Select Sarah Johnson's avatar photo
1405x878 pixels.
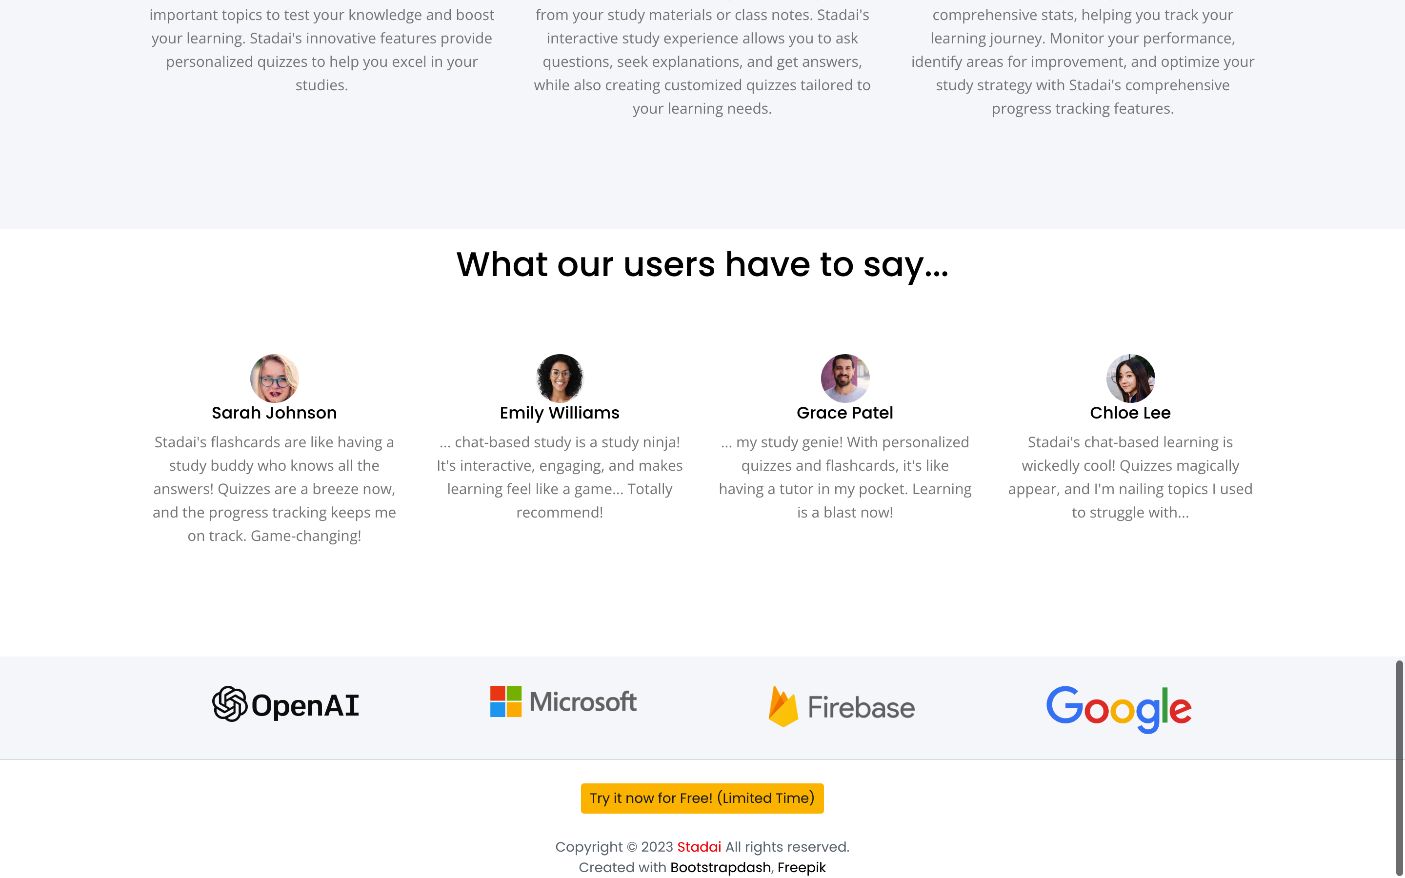coord(274,378)
